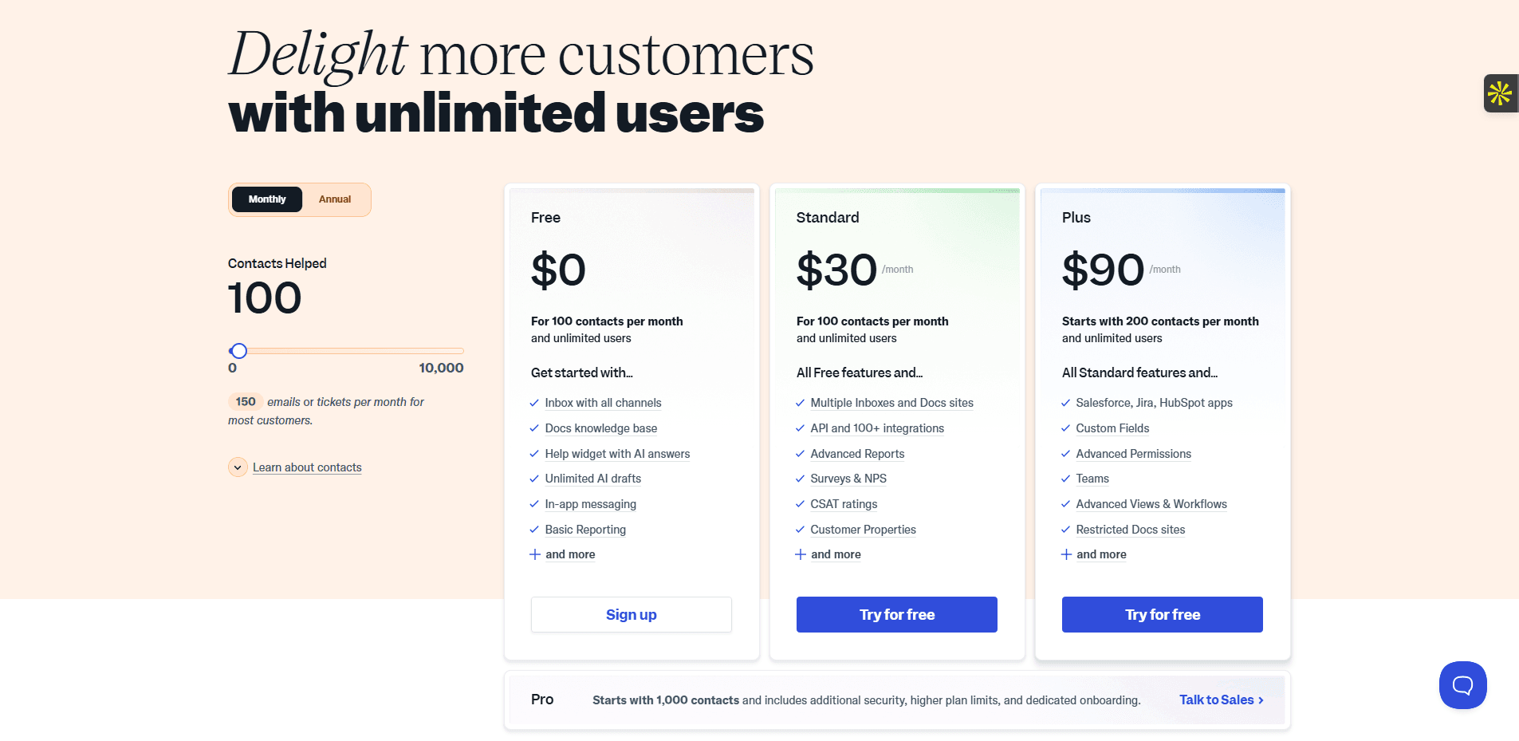1519x741 pixels.
Task: Click the Unlimited AI drafts feature link
Action: tap(593, 479)
